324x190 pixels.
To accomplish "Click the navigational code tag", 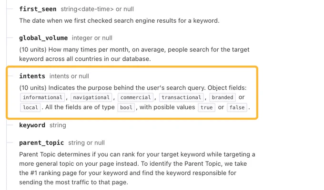I will pos(91,97).
